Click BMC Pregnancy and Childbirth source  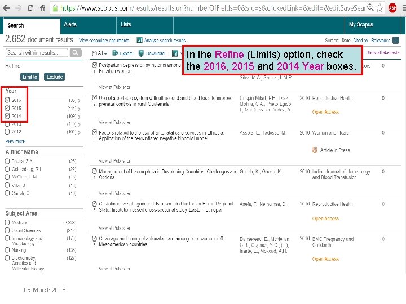click(333, 242)
